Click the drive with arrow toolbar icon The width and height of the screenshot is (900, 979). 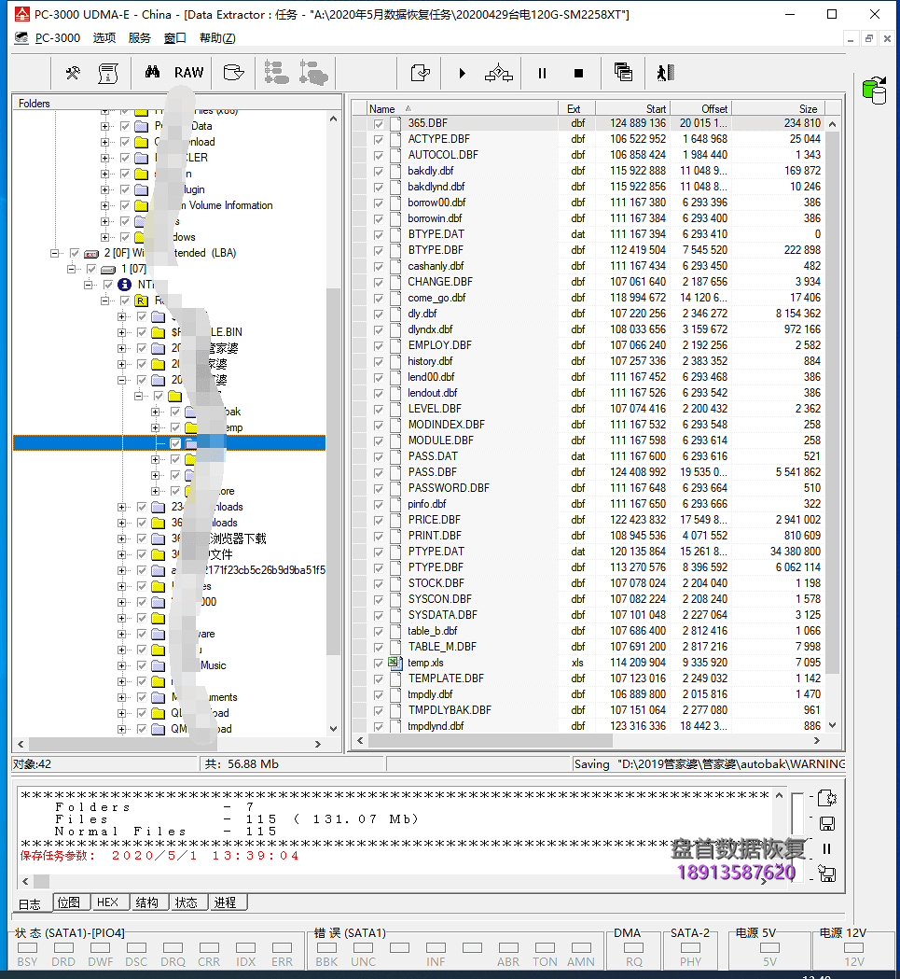coord(233,73)
